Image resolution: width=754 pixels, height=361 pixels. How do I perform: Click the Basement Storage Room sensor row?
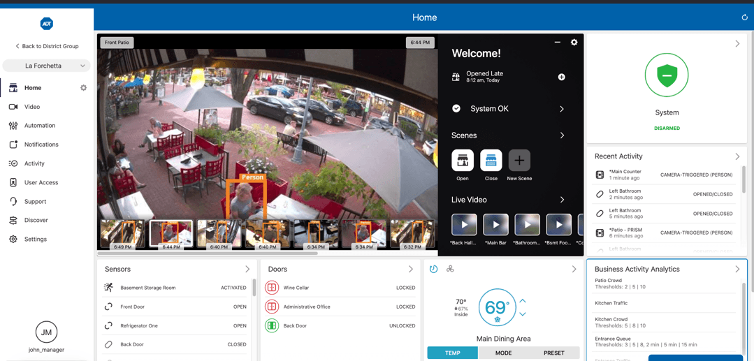tap(175, 288)
